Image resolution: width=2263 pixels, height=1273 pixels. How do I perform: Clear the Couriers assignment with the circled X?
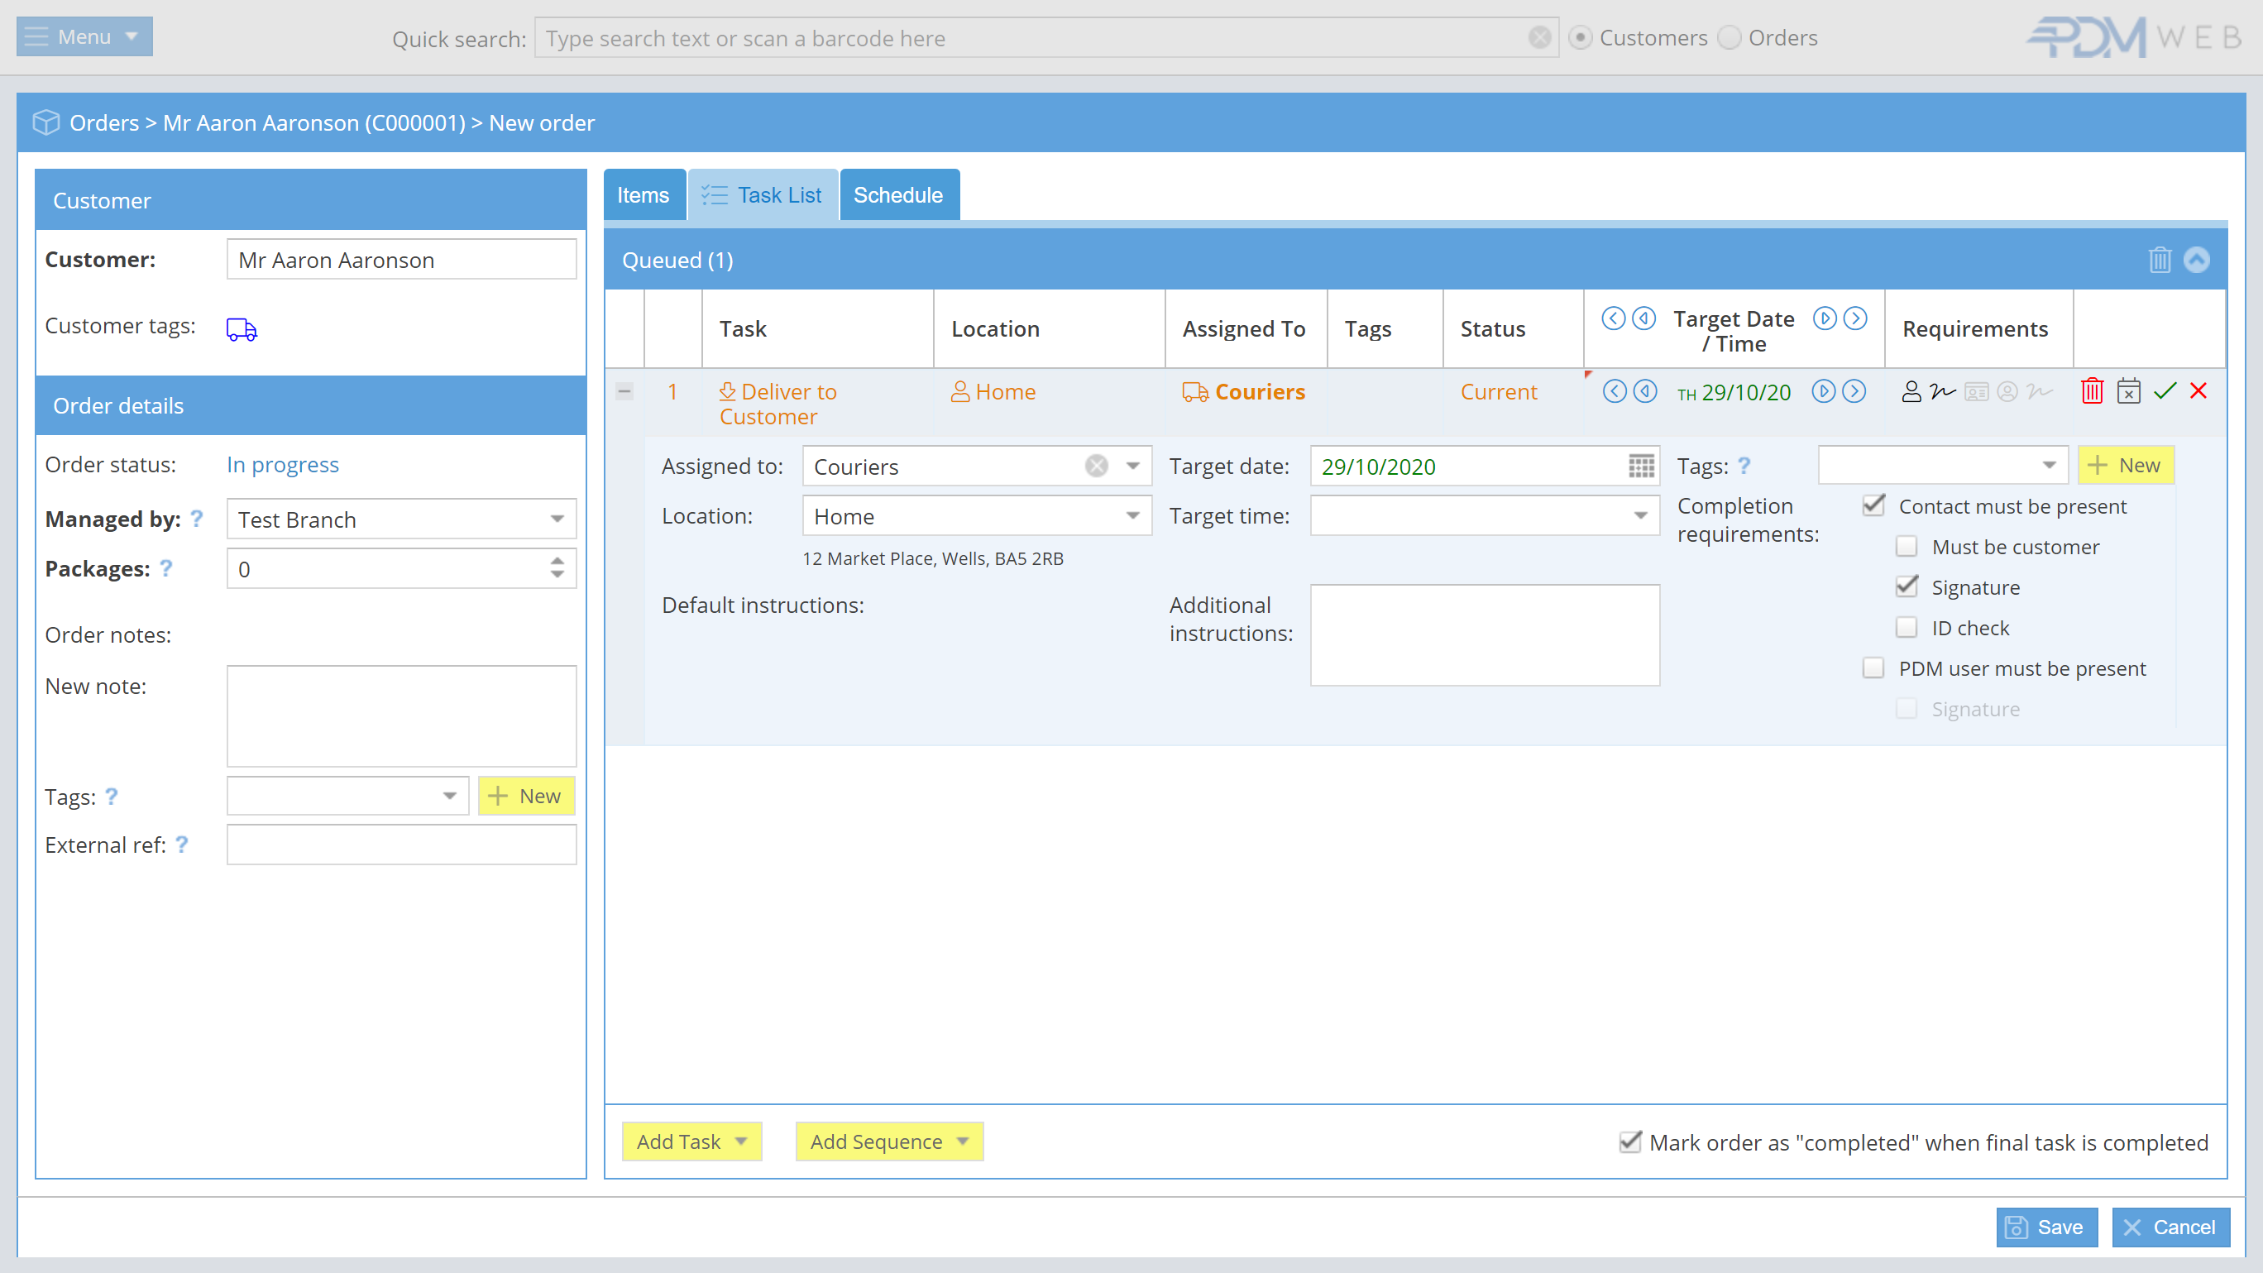click(x=1097, y=467)
